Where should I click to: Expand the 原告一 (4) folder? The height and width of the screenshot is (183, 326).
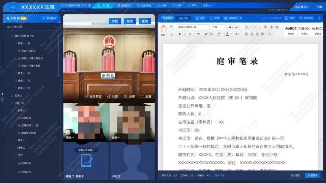click(x=22, y=43)
